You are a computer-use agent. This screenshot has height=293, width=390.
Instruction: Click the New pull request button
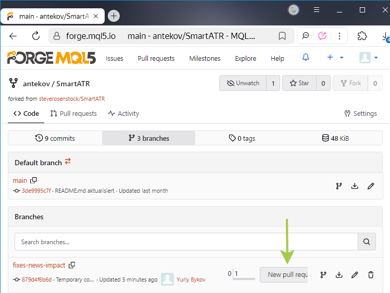tap(284, 275)
